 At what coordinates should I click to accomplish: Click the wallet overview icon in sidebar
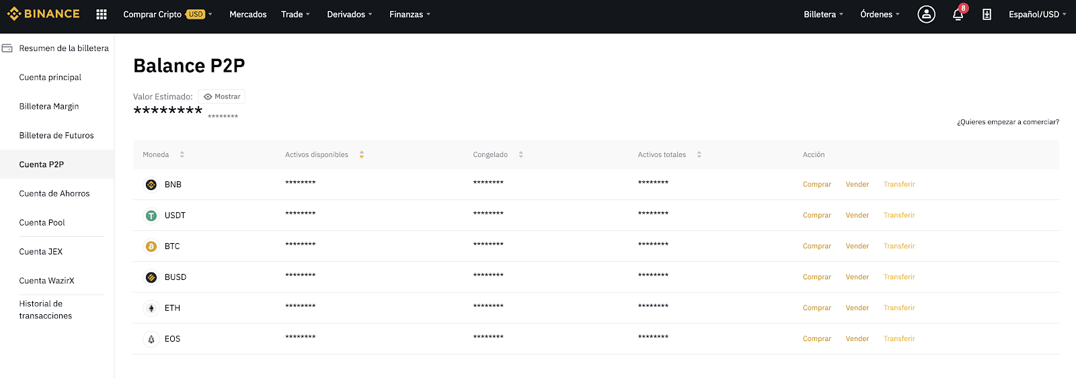(7, 48)
